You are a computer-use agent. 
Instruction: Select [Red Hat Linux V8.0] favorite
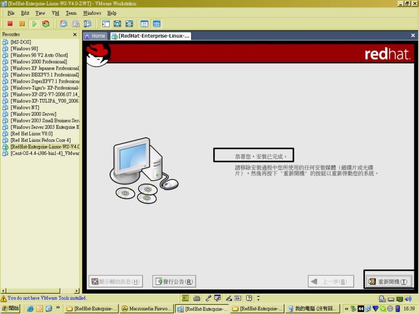pos(31,133)
